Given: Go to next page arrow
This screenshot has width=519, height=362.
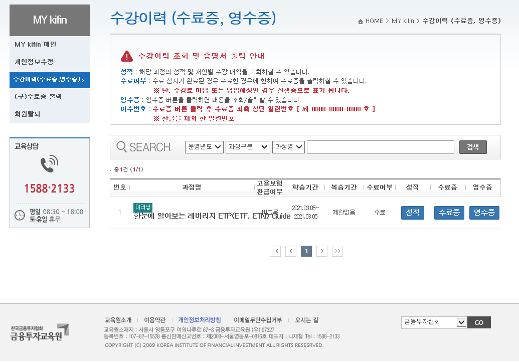Looking at the screenshot, I should [322, 251].
